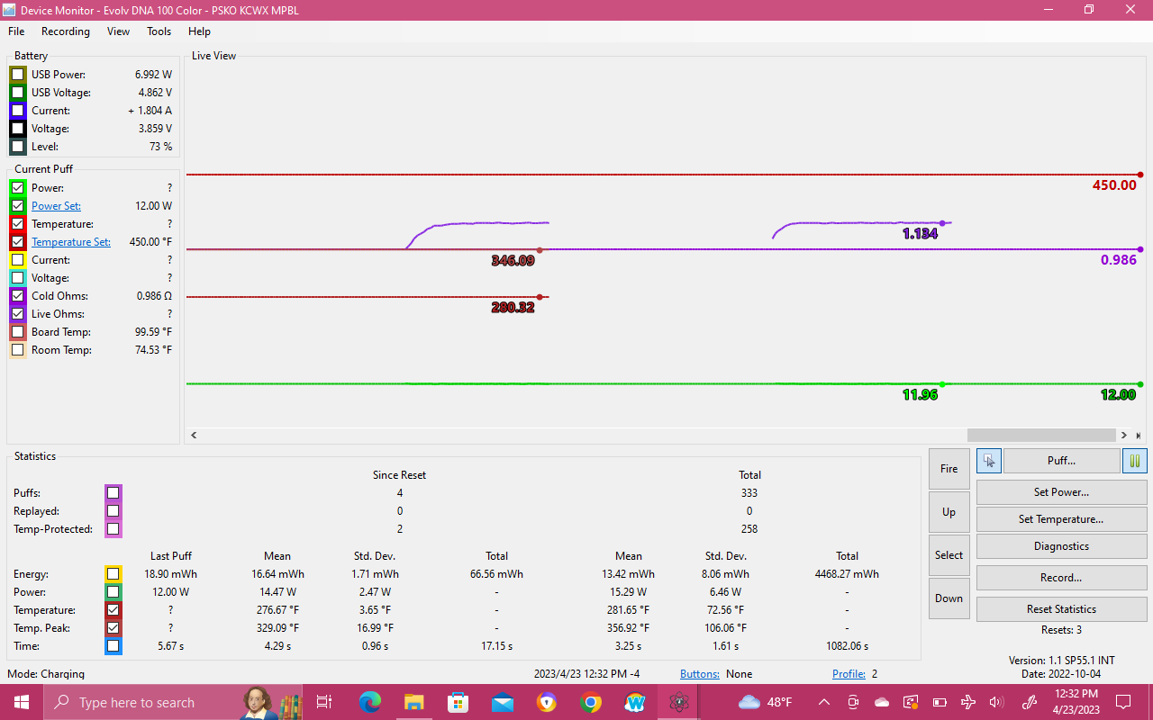Enable the Board Temp checkbox
The image size is (1153, 720).
point(18,332)
